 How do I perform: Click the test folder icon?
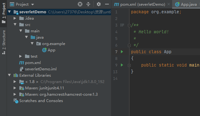pos(27,56)
